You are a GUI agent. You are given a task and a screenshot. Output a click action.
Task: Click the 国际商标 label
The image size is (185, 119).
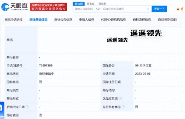[x=13, y=82]
